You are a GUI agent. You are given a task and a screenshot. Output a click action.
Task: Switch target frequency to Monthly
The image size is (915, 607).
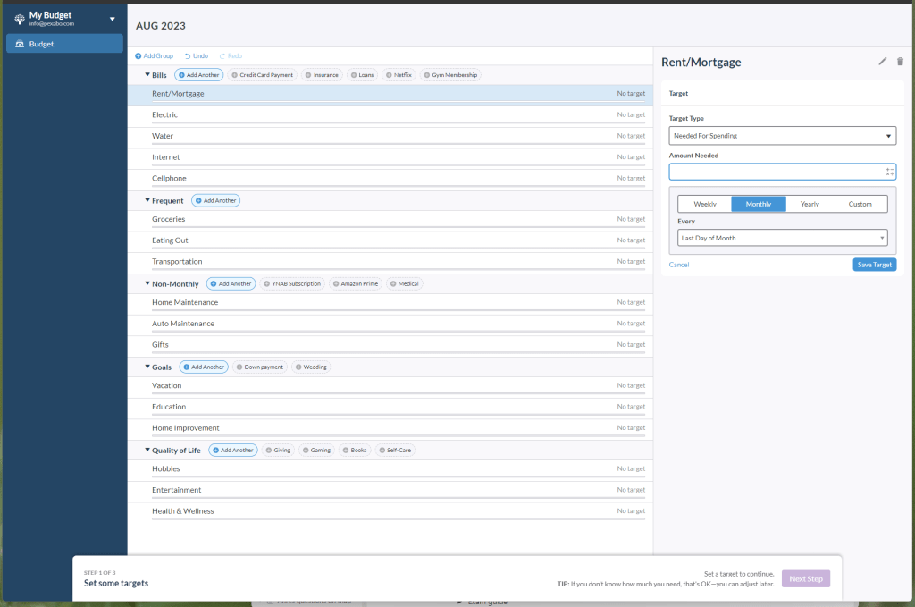[x=758, y=204]
